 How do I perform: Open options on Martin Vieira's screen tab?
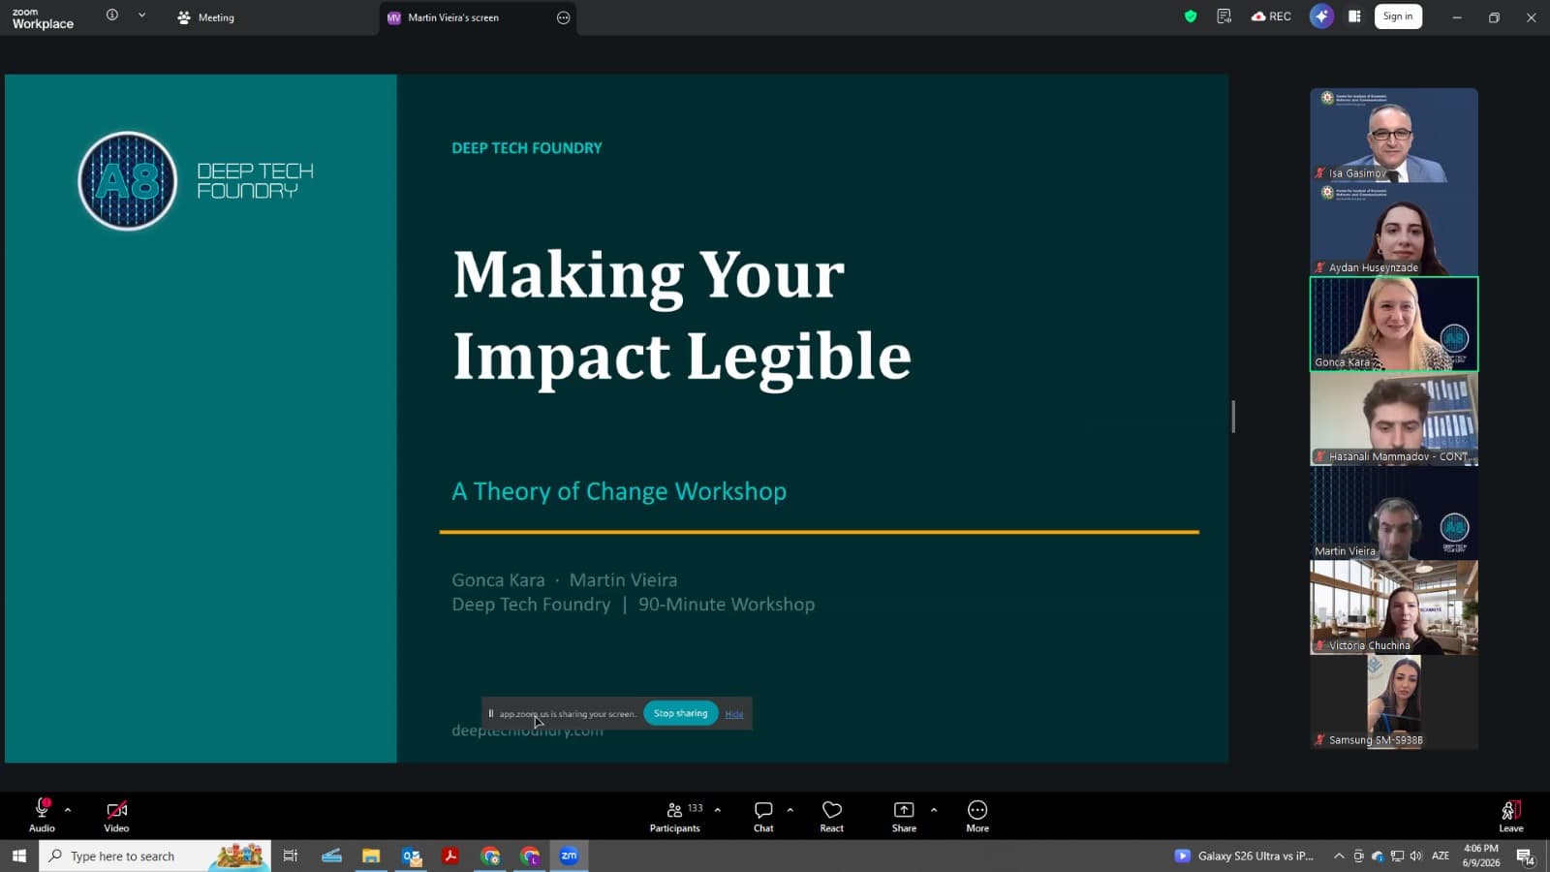[563, 17]
